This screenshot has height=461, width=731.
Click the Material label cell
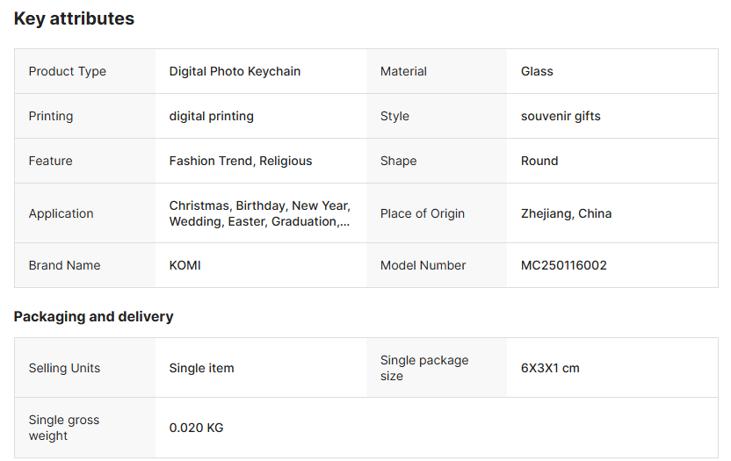[x=437, y=71]
